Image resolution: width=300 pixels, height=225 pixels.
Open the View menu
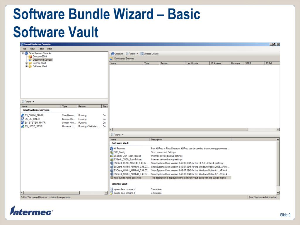tap(32, 49)
